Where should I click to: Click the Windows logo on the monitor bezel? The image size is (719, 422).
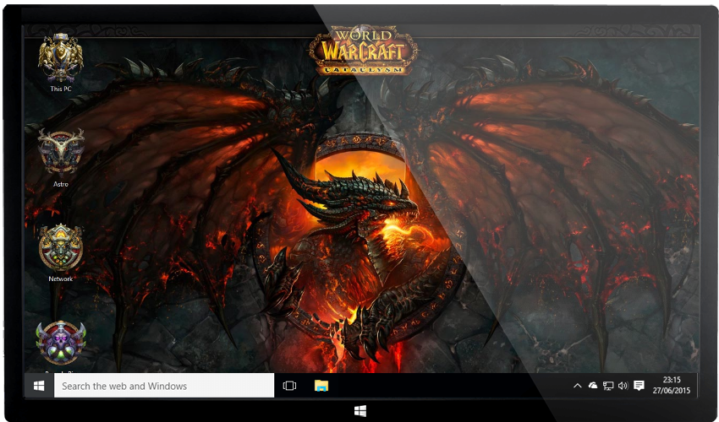(x=360, y=410)
